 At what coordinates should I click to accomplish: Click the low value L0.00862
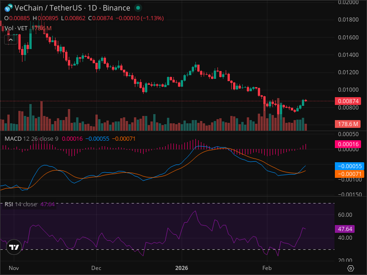[x=73, y=18]
